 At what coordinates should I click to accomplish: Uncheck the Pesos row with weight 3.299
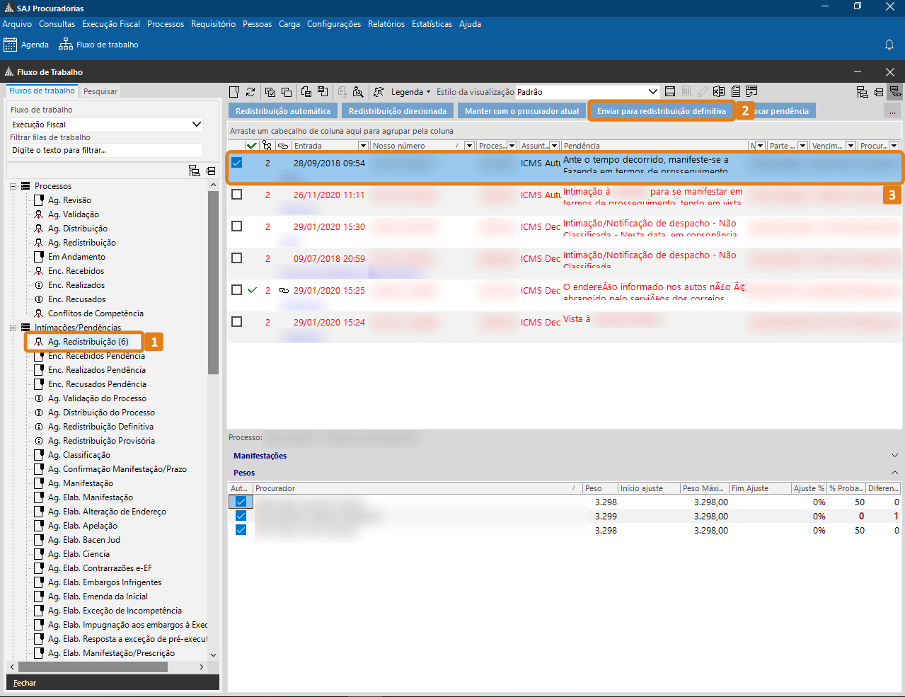[x=241, y=516]
